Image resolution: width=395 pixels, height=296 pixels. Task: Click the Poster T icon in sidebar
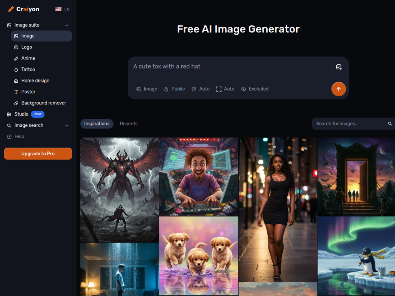pos(16,92)
